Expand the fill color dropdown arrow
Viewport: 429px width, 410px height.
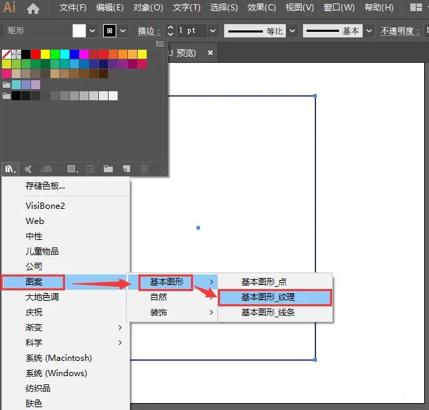(x=92, y=31)
